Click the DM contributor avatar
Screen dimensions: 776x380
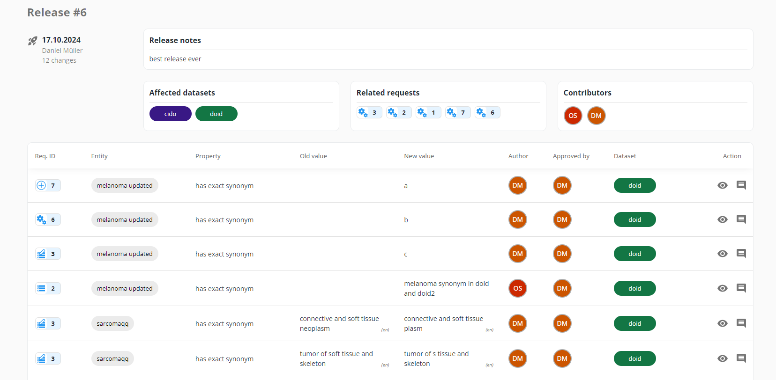pos(596,116)
